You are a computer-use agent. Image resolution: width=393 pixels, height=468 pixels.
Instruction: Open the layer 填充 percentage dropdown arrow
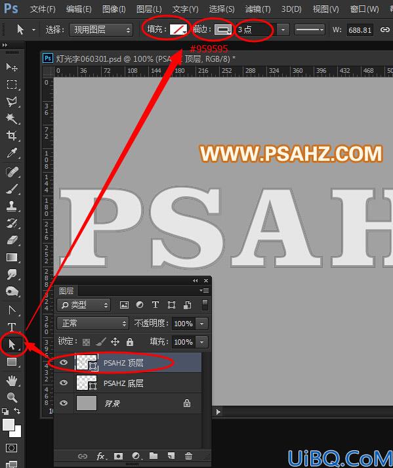pos(201,342)
